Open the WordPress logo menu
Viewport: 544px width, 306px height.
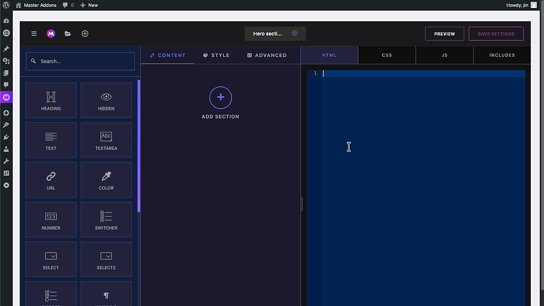point(6,5)
